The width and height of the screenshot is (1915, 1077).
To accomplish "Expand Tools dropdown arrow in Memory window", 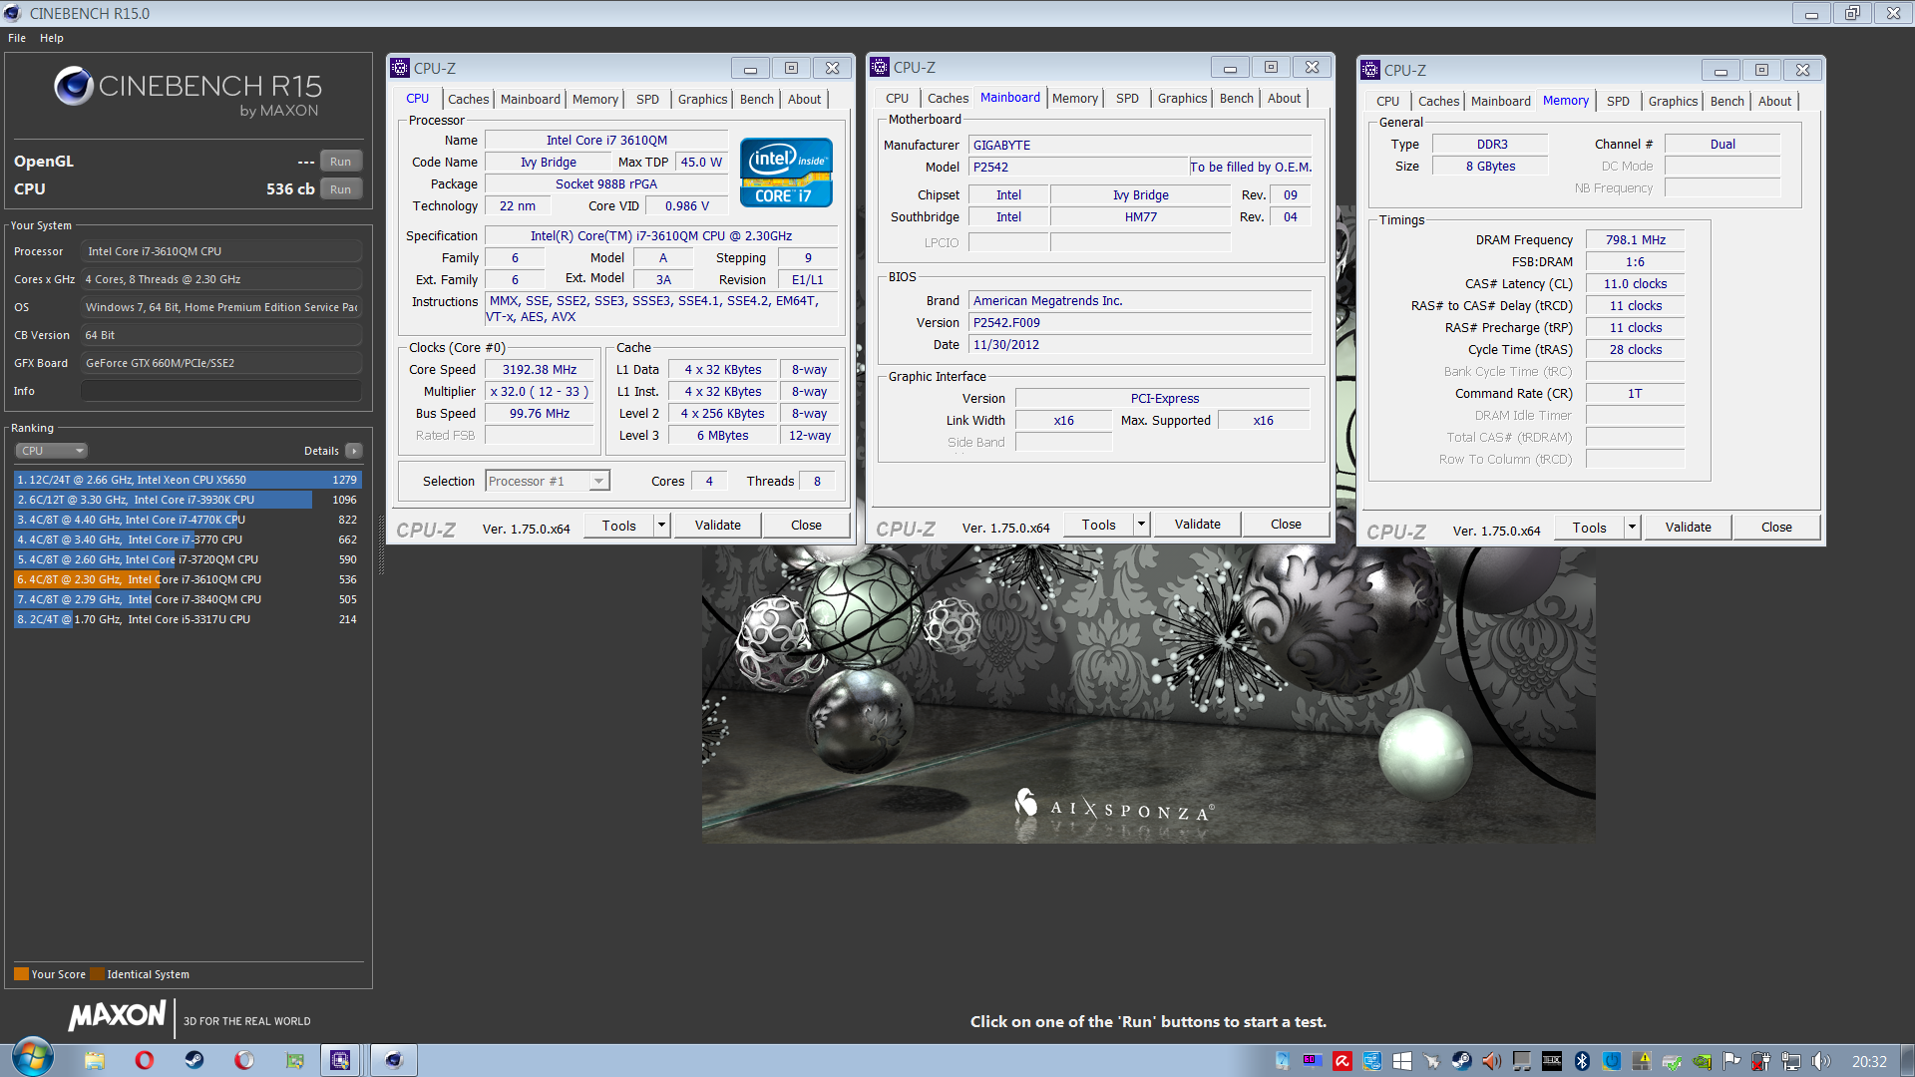I will pos(1632,528).
